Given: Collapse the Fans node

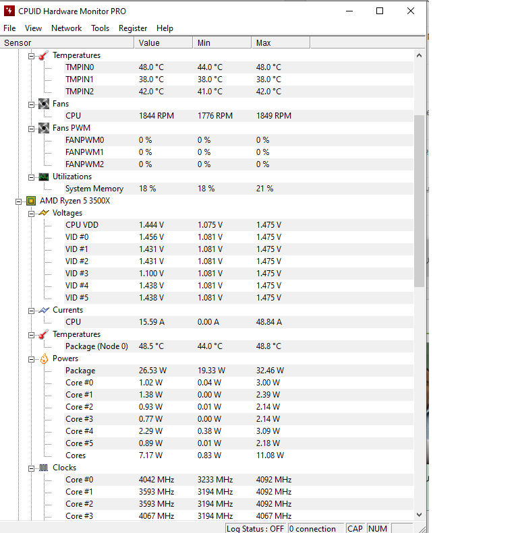Looking at the screenshot, I should [x=31, y=104].
